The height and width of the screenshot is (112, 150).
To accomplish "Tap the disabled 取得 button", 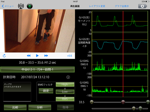I will [x=66, y=107].
